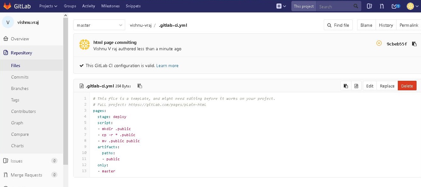Go to Commits in sidebar

[20, 77]
